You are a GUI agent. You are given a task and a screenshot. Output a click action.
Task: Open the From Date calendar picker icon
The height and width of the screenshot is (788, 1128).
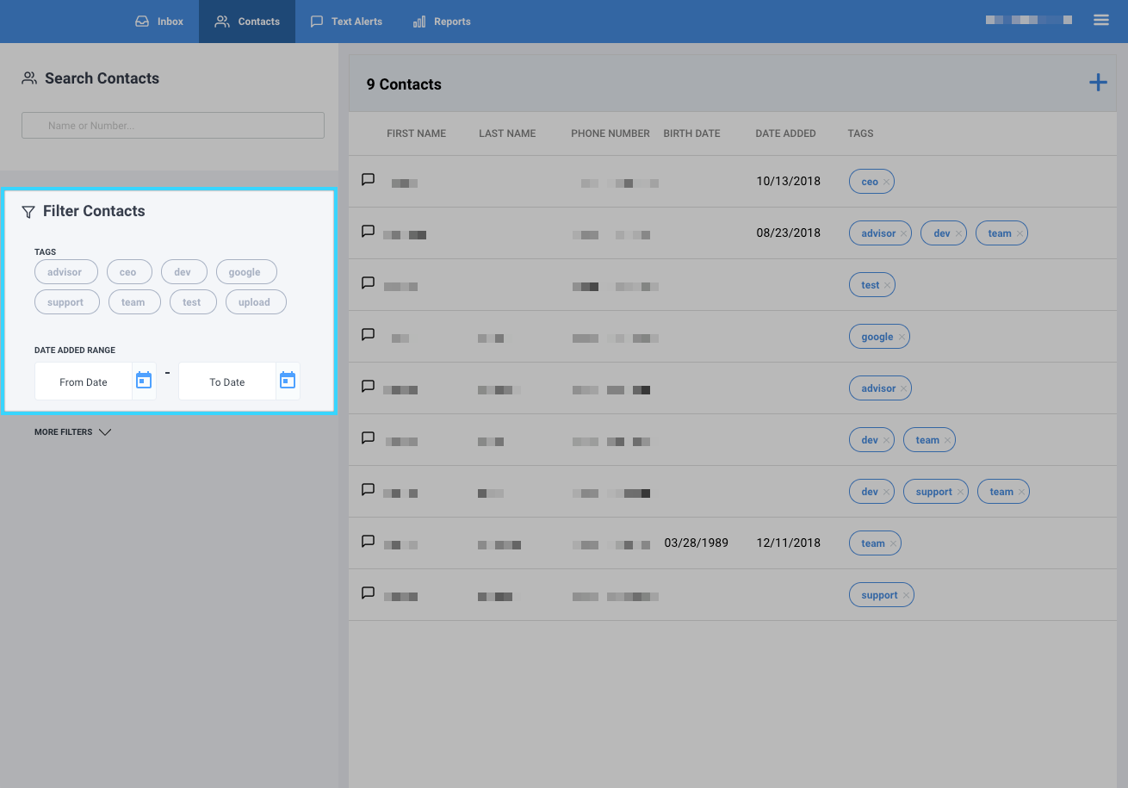click(144, 380)
